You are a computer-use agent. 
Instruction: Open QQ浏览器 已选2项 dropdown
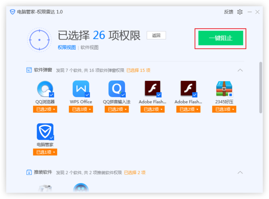[45, 109]
